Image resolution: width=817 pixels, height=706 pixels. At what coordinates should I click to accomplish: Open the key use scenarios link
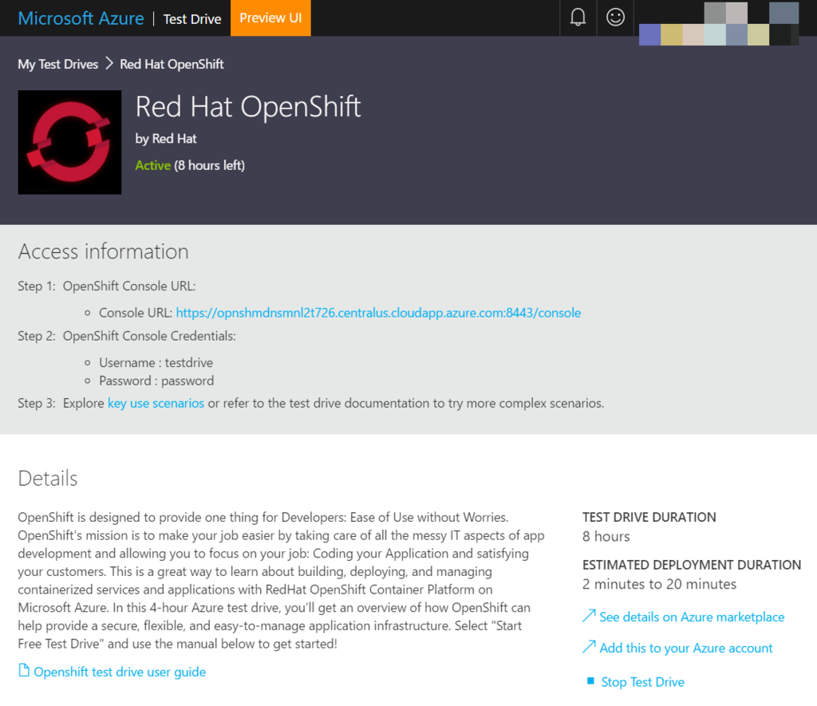tap(156, 404)
